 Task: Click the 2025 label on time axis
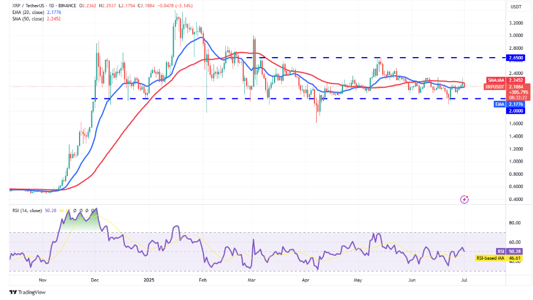tap(149, 280)
